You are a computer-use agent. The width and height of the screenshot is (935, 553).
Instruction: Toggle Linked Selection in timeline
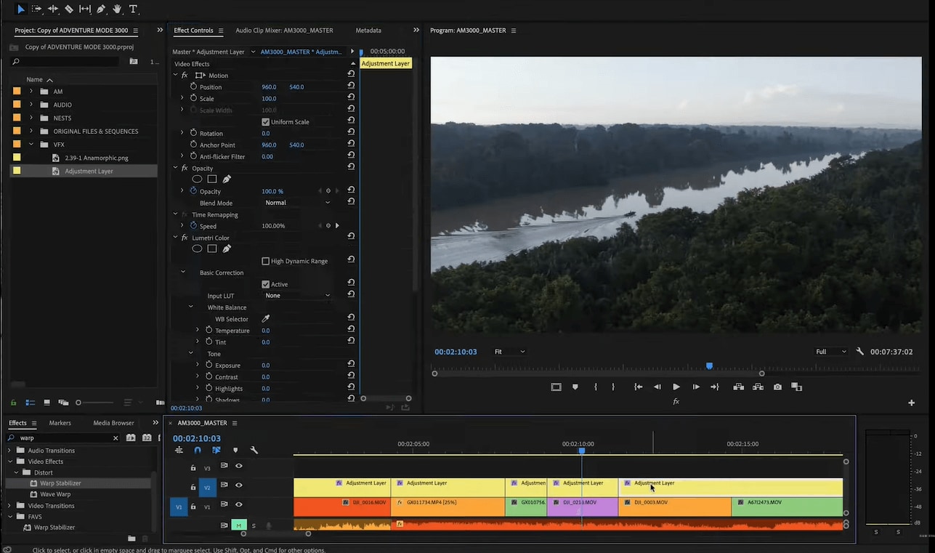[216, 450]
